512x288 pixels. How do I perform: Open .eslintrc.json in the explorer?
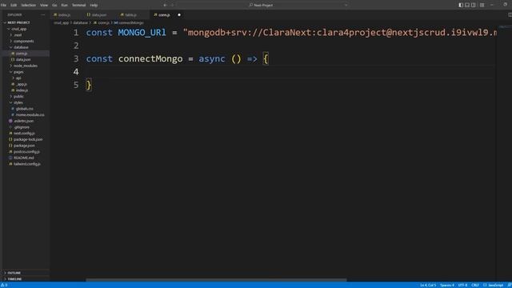click(x=23, y=121)
